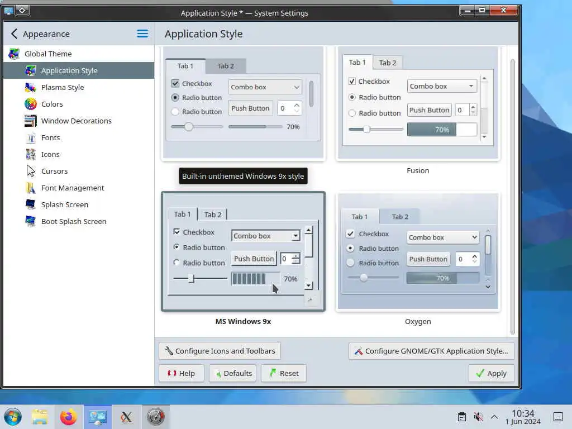Open the Global Theme icon in sidebar

coord(14,54)
